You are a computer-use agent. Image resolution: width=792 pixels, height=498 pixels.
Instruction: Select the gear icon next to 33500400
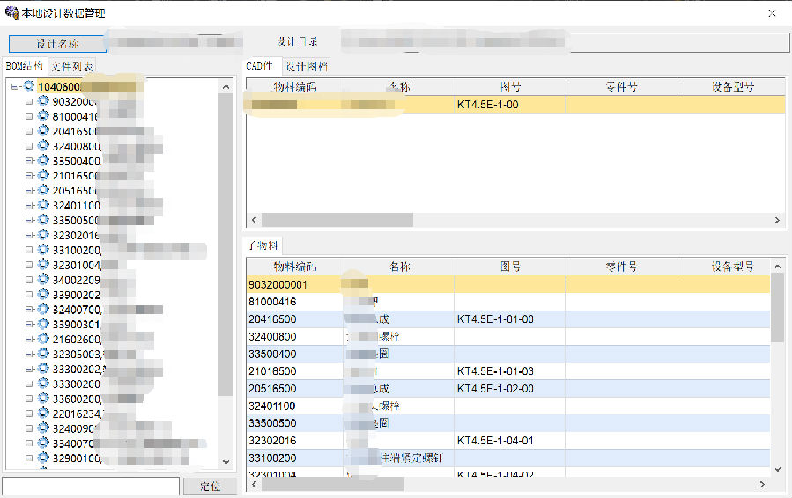(43, 160)
